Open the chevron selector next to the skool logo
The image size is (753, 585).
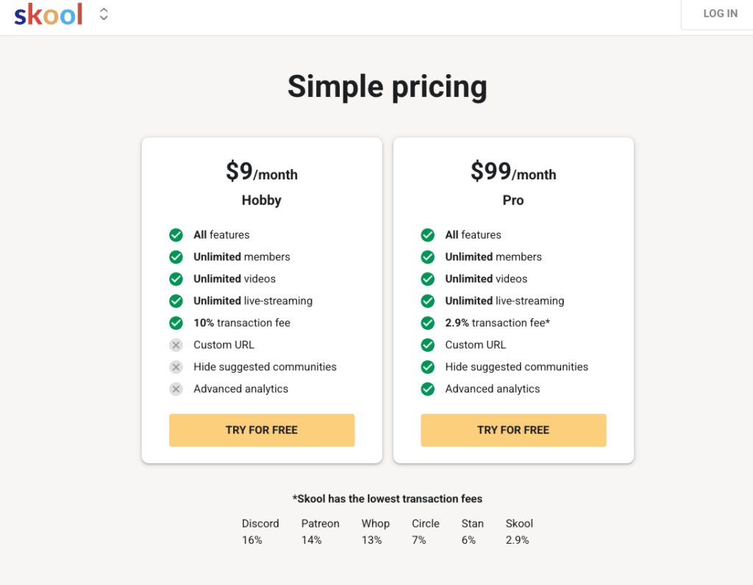click(x=103, y=13)
